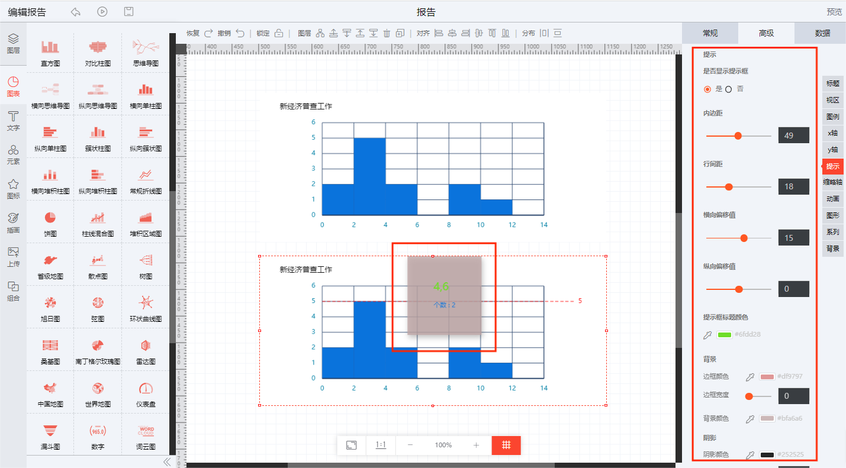Zoom out with the minus button
The image size is (846, 468).
(410, 445)
